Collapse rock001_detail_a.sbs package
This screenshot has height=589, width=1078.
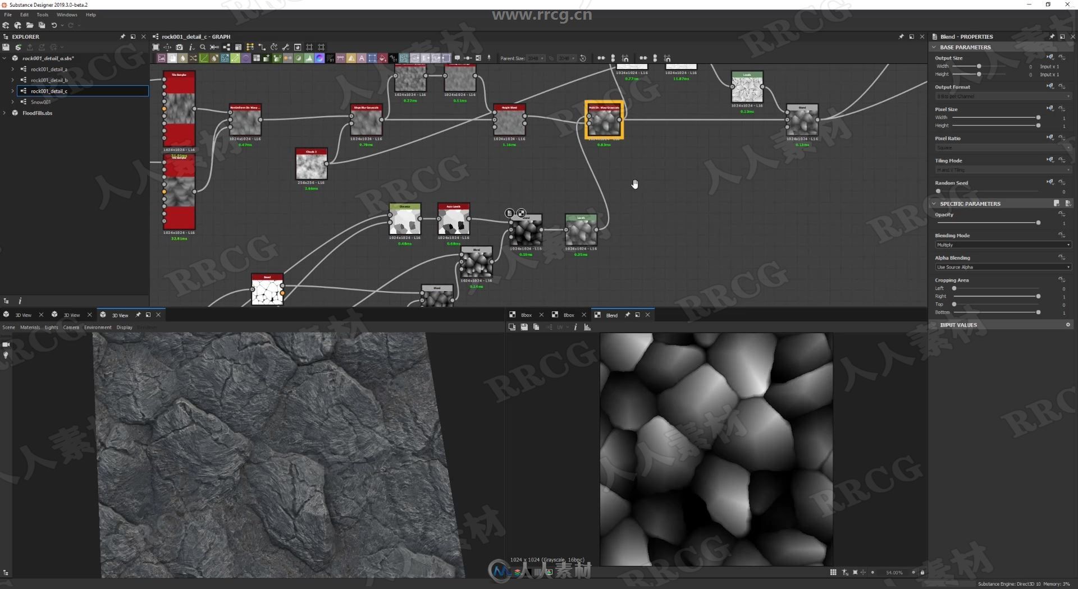point(4,58)
